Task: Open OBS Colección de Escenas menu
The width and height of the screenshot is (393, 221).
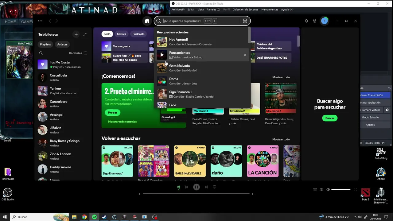Action: click(x=245, y=10)
